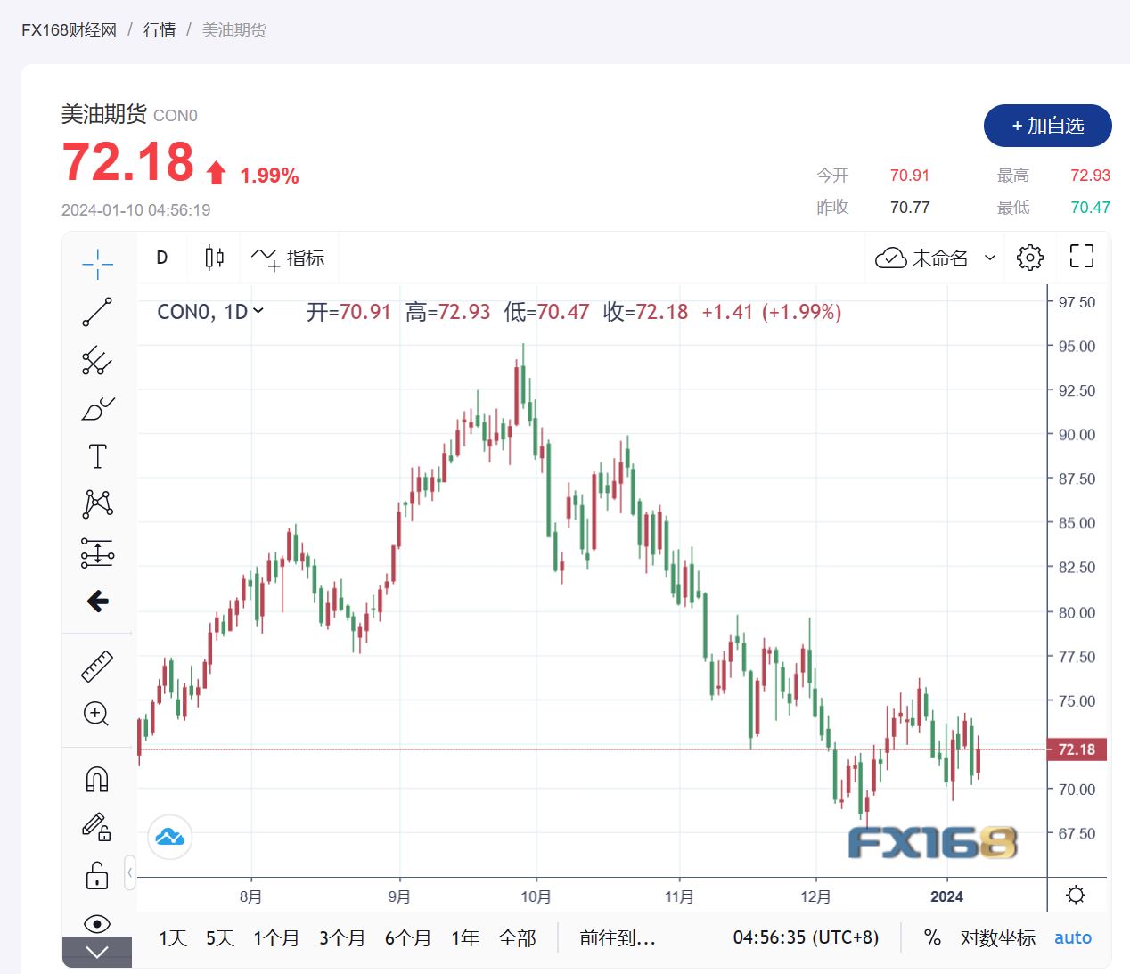This screenshot has width=1130, height=974.
Task: Click the 加自选 button
Action: coord(1047,126)
